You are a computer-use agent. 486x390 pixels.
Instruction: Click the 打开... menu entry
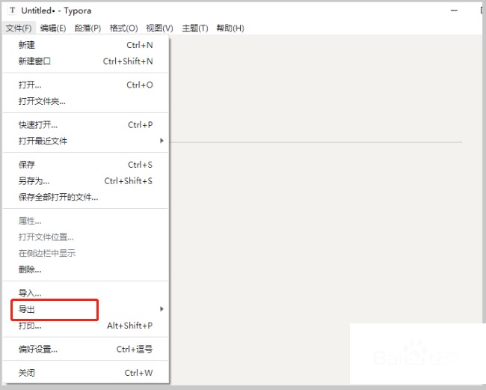point(85,85)
